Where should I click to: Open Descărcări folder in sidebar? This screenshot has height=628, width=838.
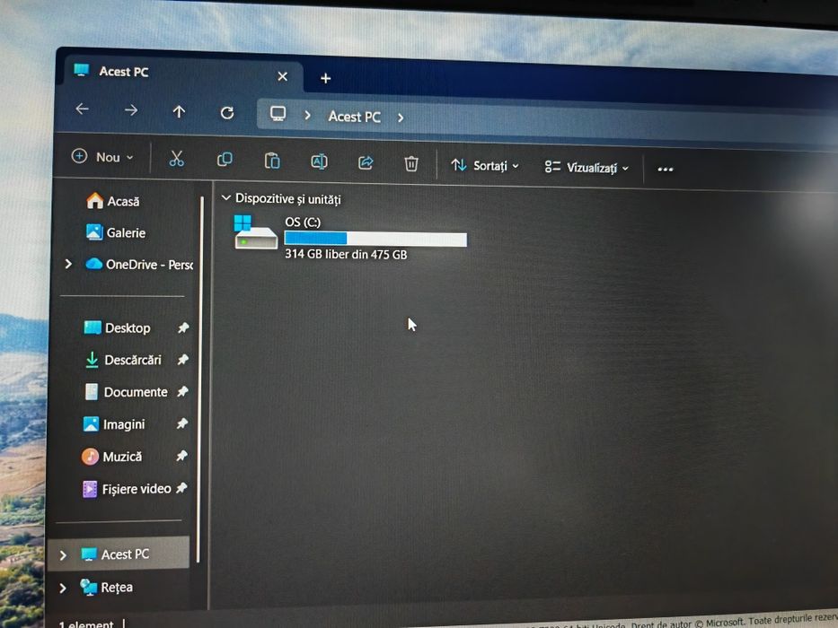pyautogui.click(x=123, y=360)
